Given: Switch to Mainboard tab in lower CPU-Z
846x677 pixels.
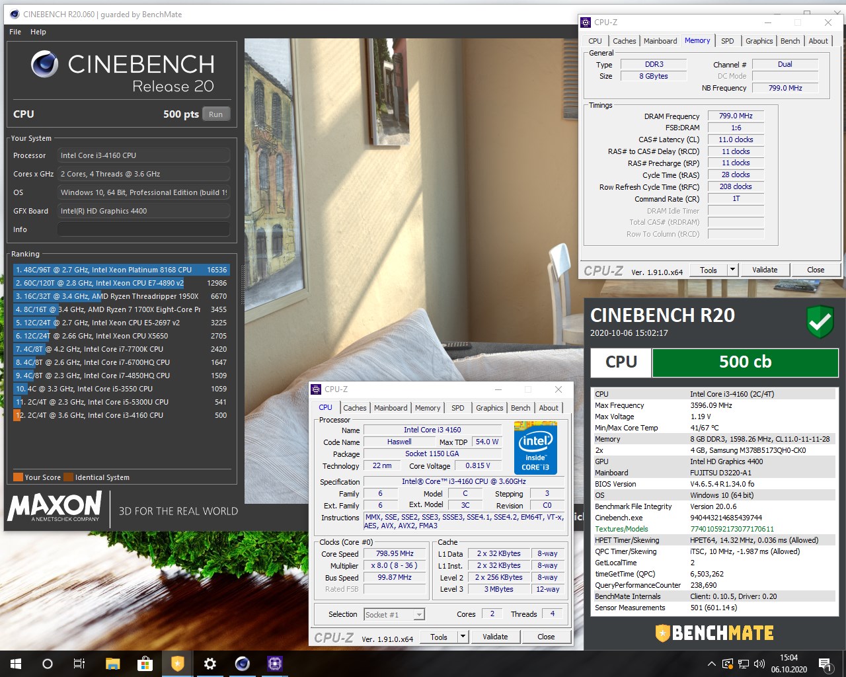Looking at the screenshot, I should [x=391, y=408].
